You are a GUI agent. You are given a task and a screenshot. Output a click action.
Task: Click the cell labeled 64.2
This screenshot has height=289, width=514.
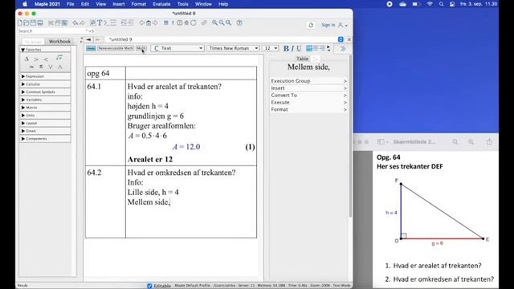pos(105,201)
